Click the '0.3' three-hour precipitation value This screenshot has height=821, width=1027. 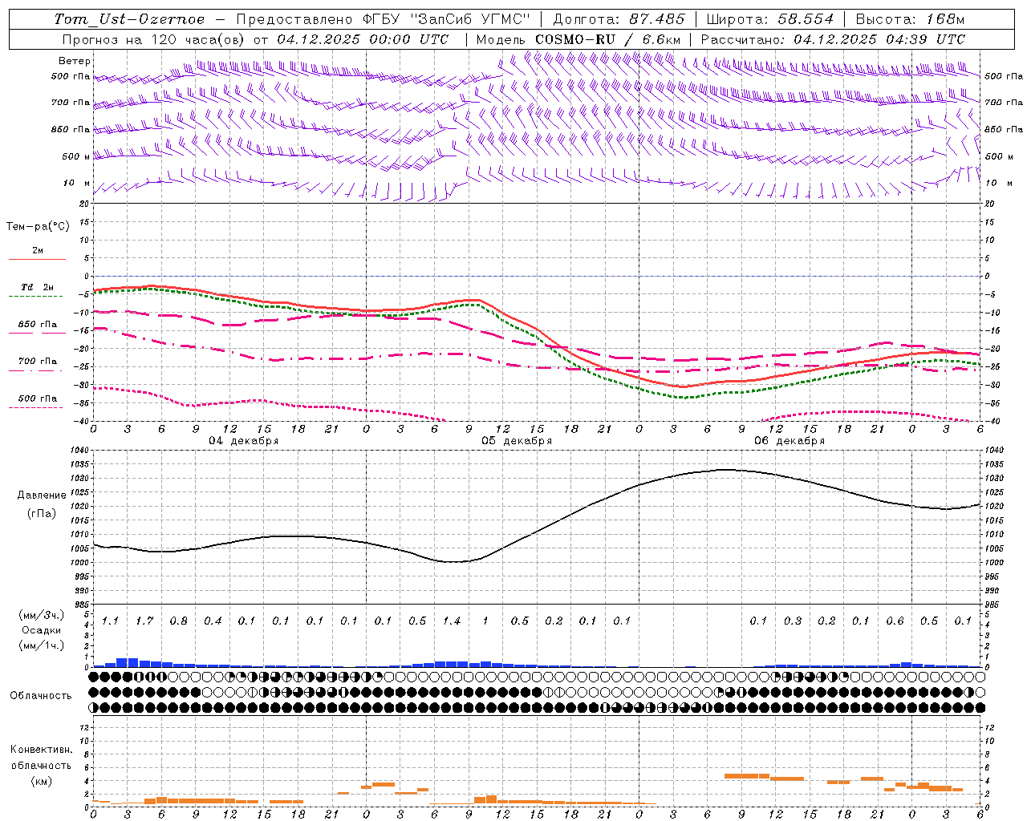pyautogui.click(x=793, y=621)
